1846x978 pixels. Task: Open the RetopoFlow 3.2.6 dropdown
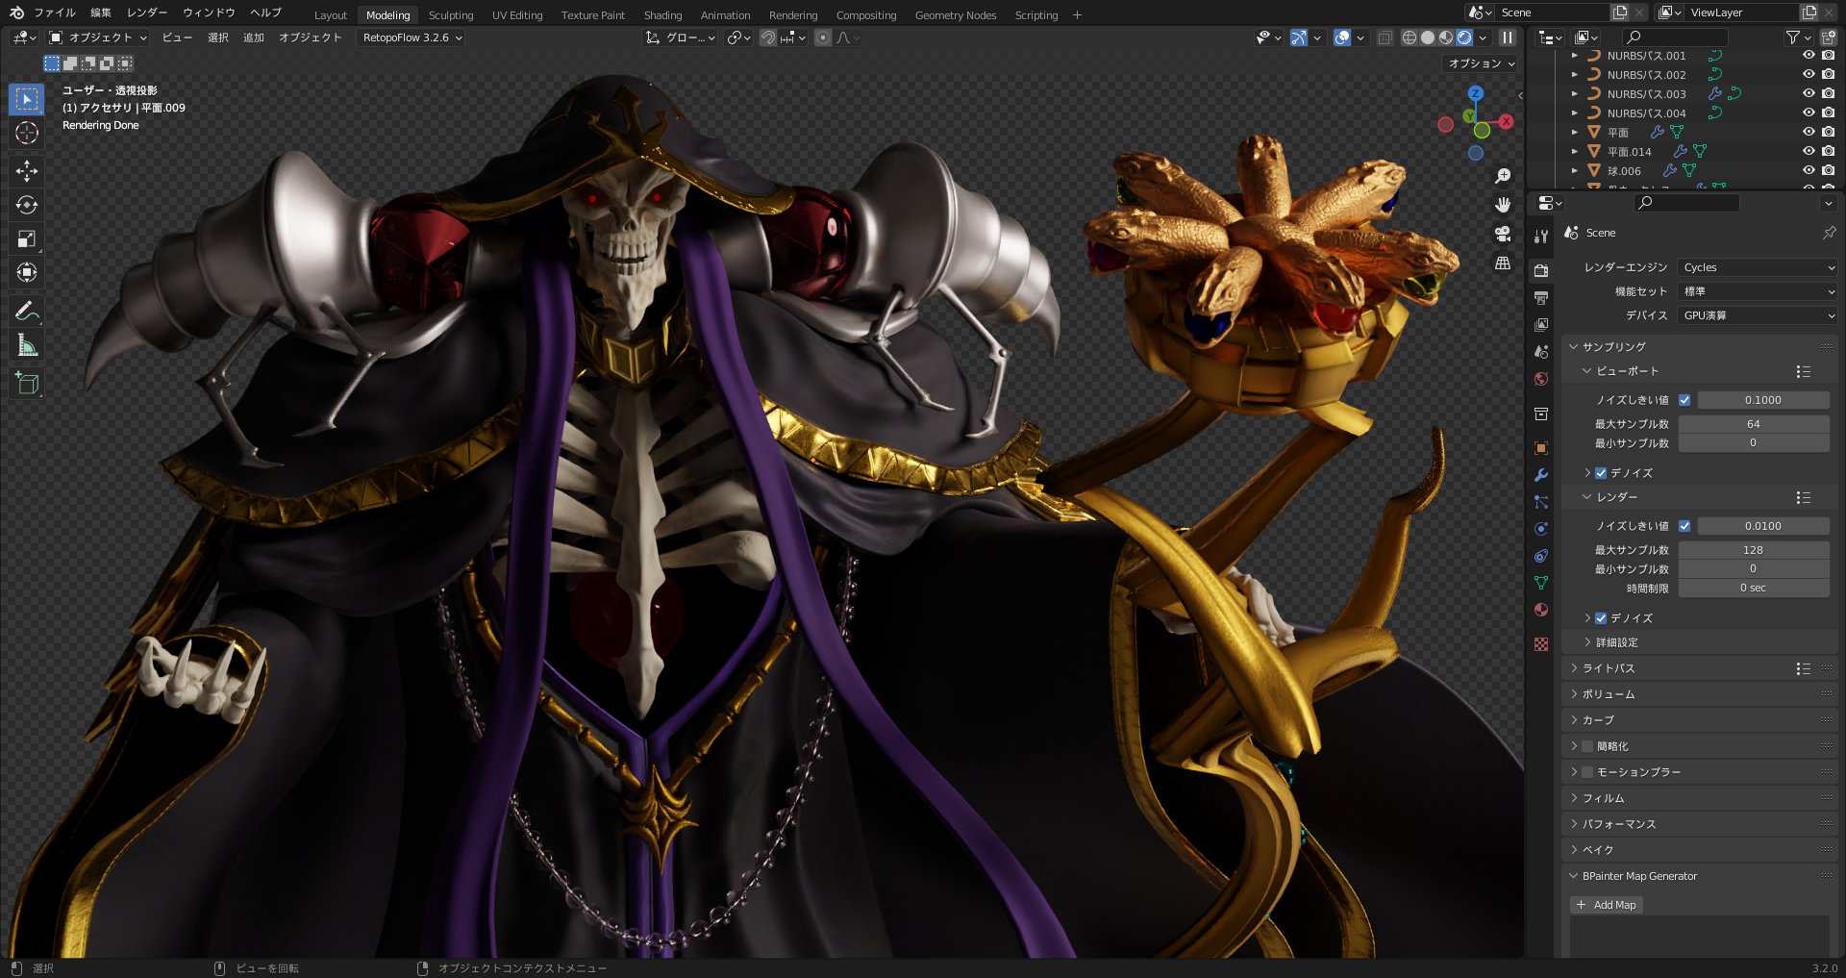coord(412,38)
